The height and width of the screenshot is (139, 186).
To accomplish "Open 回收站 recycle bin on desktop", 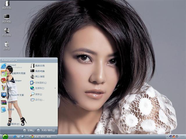I will pos(7,46).
